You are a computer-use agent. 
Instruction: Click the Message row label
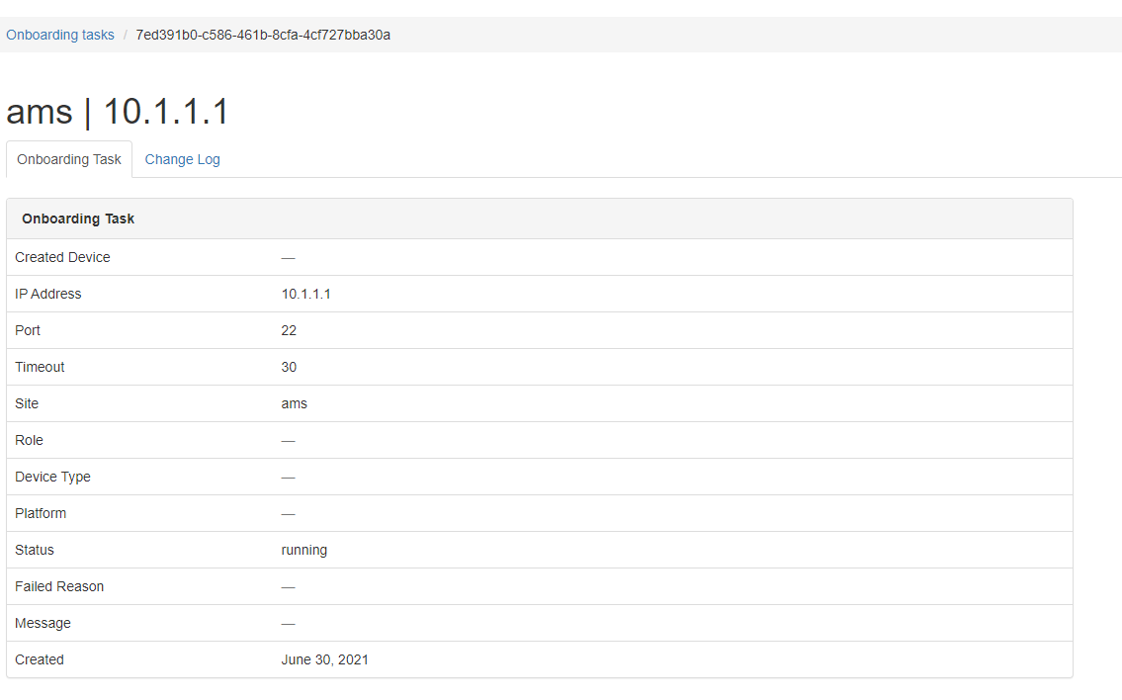[43, 624]
